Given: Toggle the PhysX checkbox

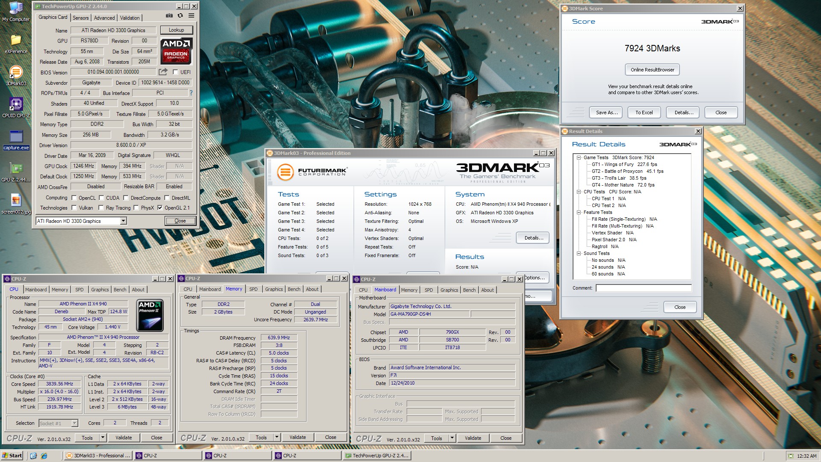Looking at the screenshot, I should (136, 208).
